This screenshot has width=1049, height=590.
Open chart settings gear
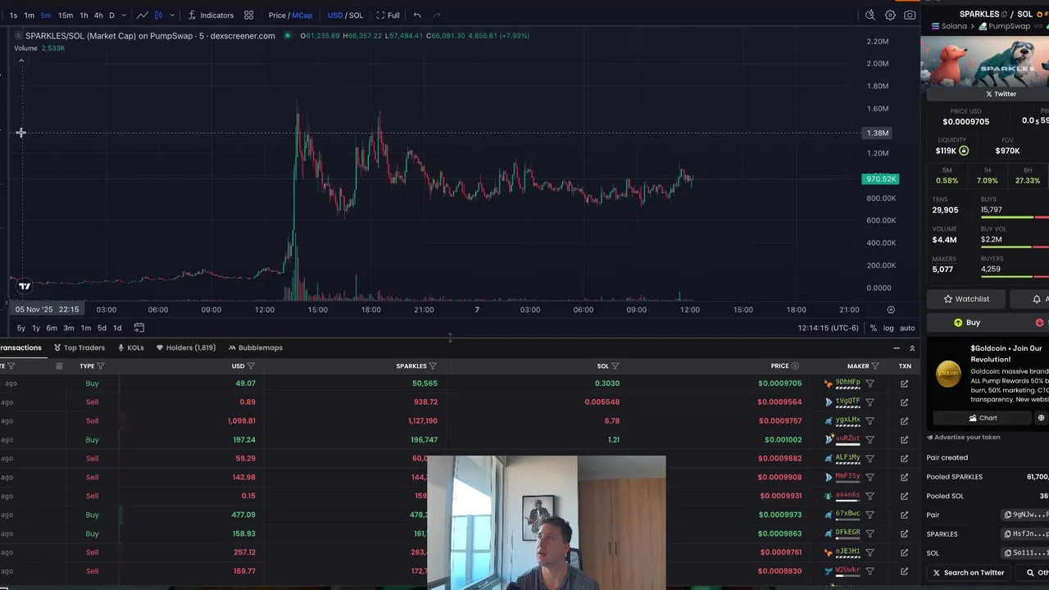[x=890, y=15]
